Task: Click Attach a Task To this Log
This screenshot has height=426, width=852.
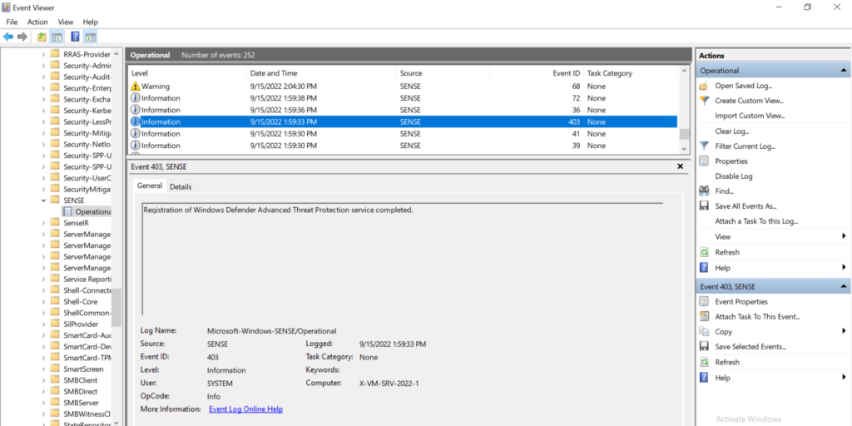Action: (756, 221)
